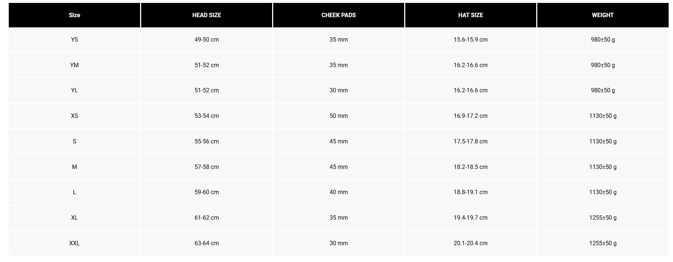Click the 15.6-15.9 cm hat size cell
The height and width of the screenshot is (262, 673).
click(x=471, y=39)
